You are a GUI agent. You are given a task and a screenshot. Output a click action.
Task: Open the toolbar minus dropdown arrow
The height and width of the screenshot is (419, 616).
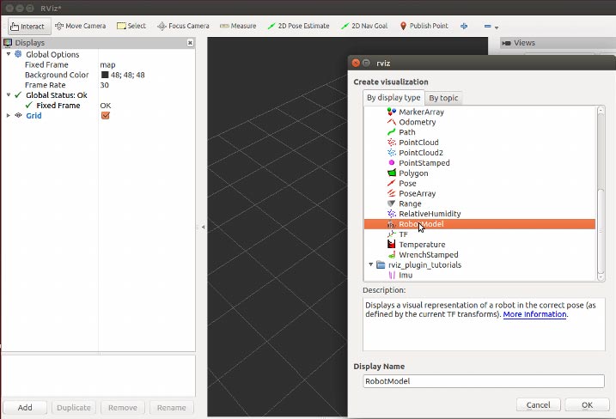[497, 27]
